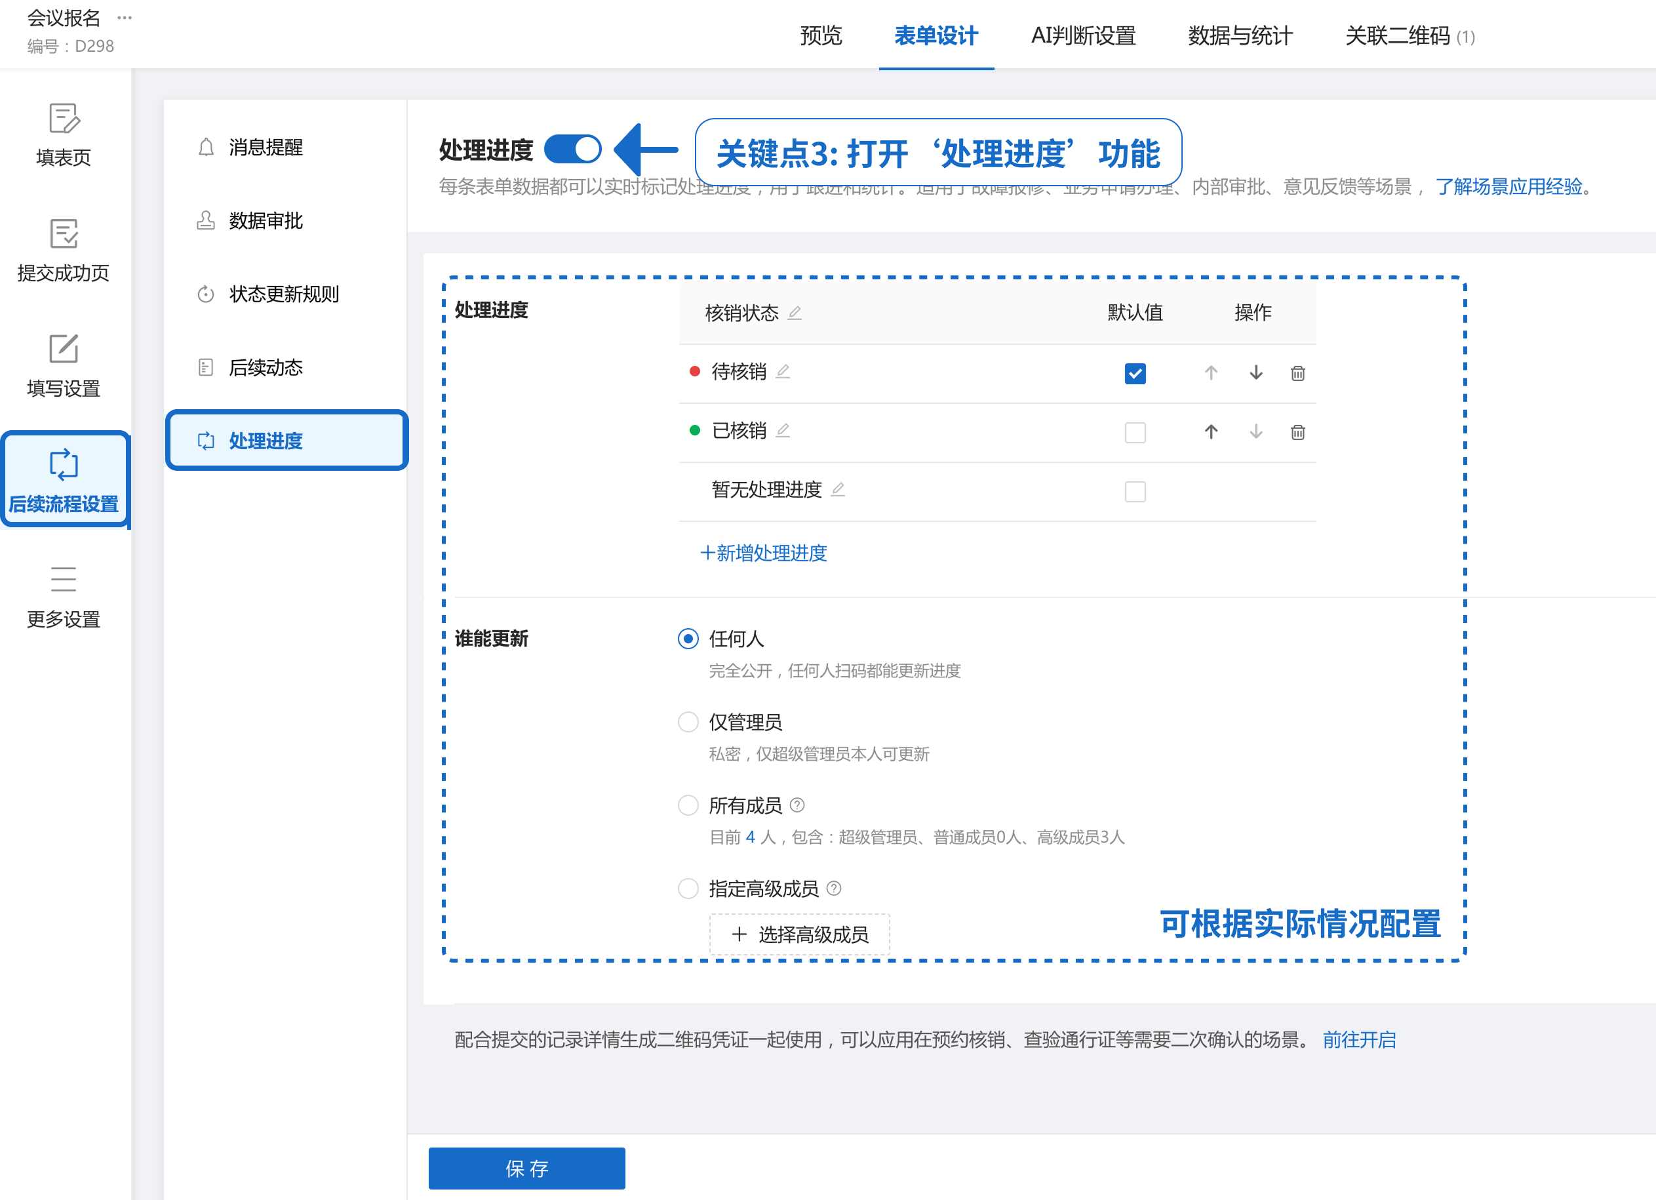Edit the 核销状态 header name
1656x1200 pixels.
pyautogui.click(x=795, y=313)
